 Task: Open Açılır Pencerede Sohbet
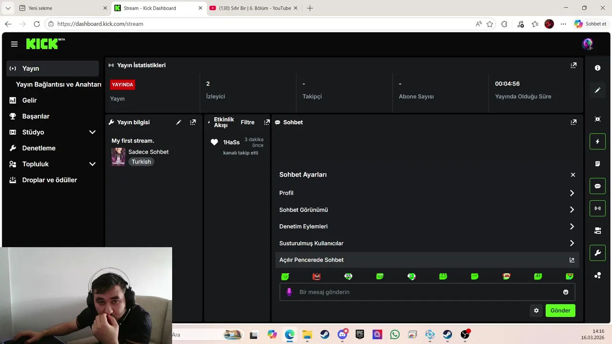click(427, 260)
